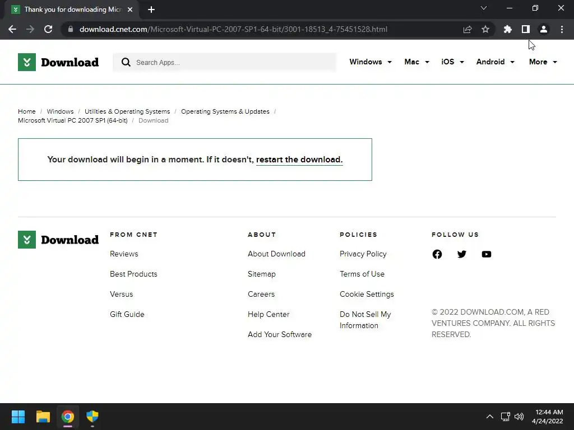This screenshot has height=430, width=574.
Task: Visit the Twitter page icon
Action: pyautogui.click(x=462, y=254)
